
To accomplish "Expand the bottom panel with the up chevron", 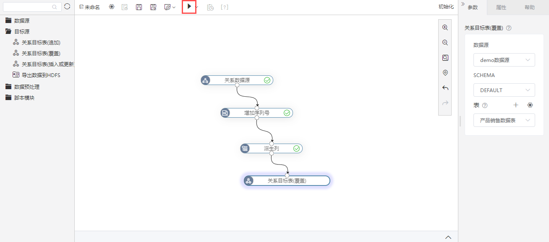I will [448, 237].
